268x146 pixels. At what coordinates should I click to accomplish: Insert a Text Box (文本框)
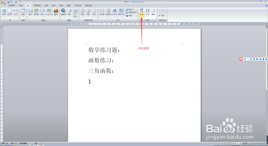pos(101,13)
